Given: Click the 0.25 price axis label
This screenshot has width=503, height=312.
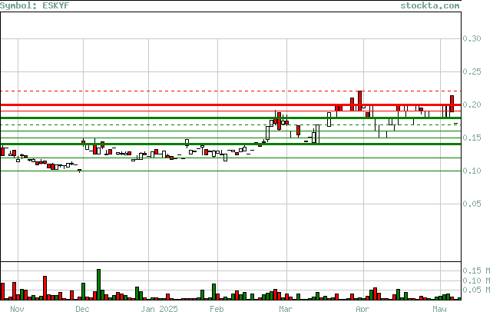Looking at the screenshot, I should click(472, 72).
